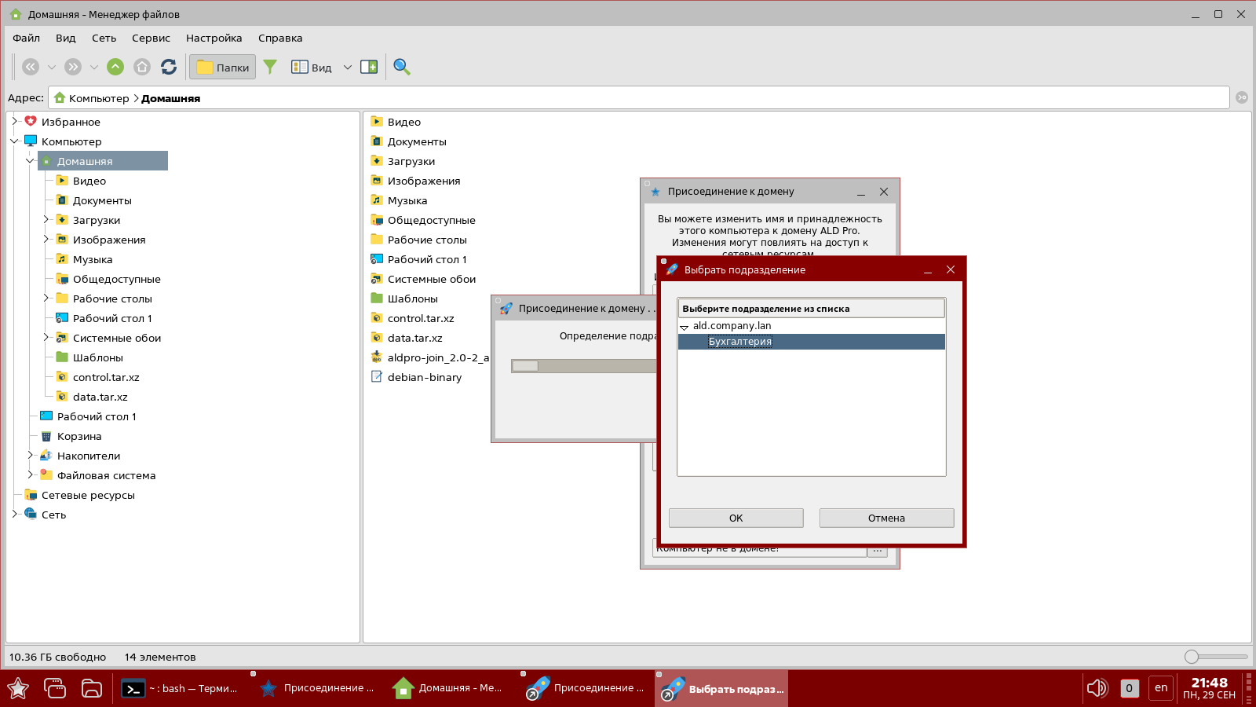Switch keyboard layout indicator en
The width and height of the screenshot is (1256, 707).
click(x=1161, y=688)
